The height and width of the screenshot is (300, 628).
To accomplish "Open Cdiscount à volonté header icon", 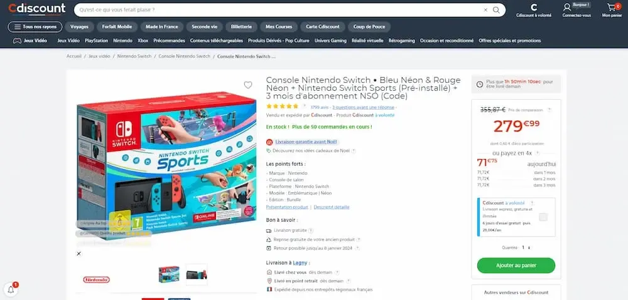I will (x=533, y=7).
